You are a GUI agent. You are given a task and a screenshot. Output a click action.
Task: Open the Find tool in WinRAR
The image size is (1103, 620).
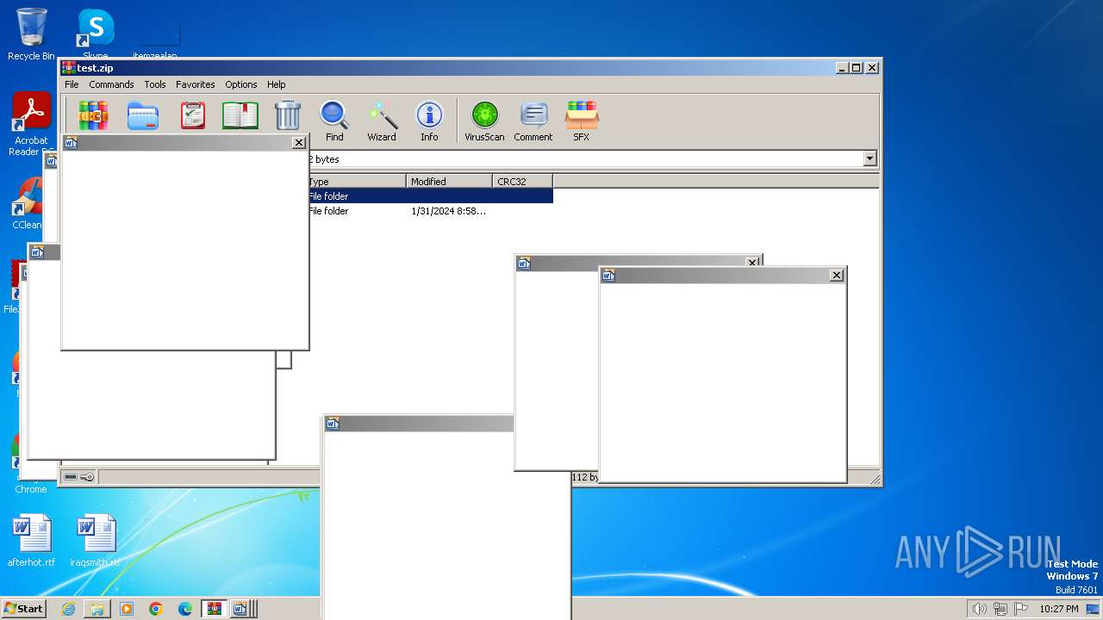click(334, 121)
